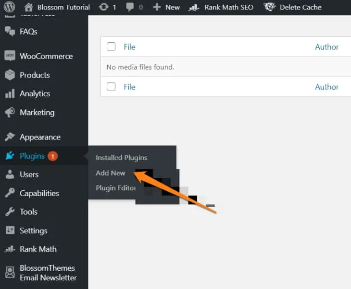351x289 pixels.
Task: Click the Delete Cache cheetah icon
Action: click(270, 7)
